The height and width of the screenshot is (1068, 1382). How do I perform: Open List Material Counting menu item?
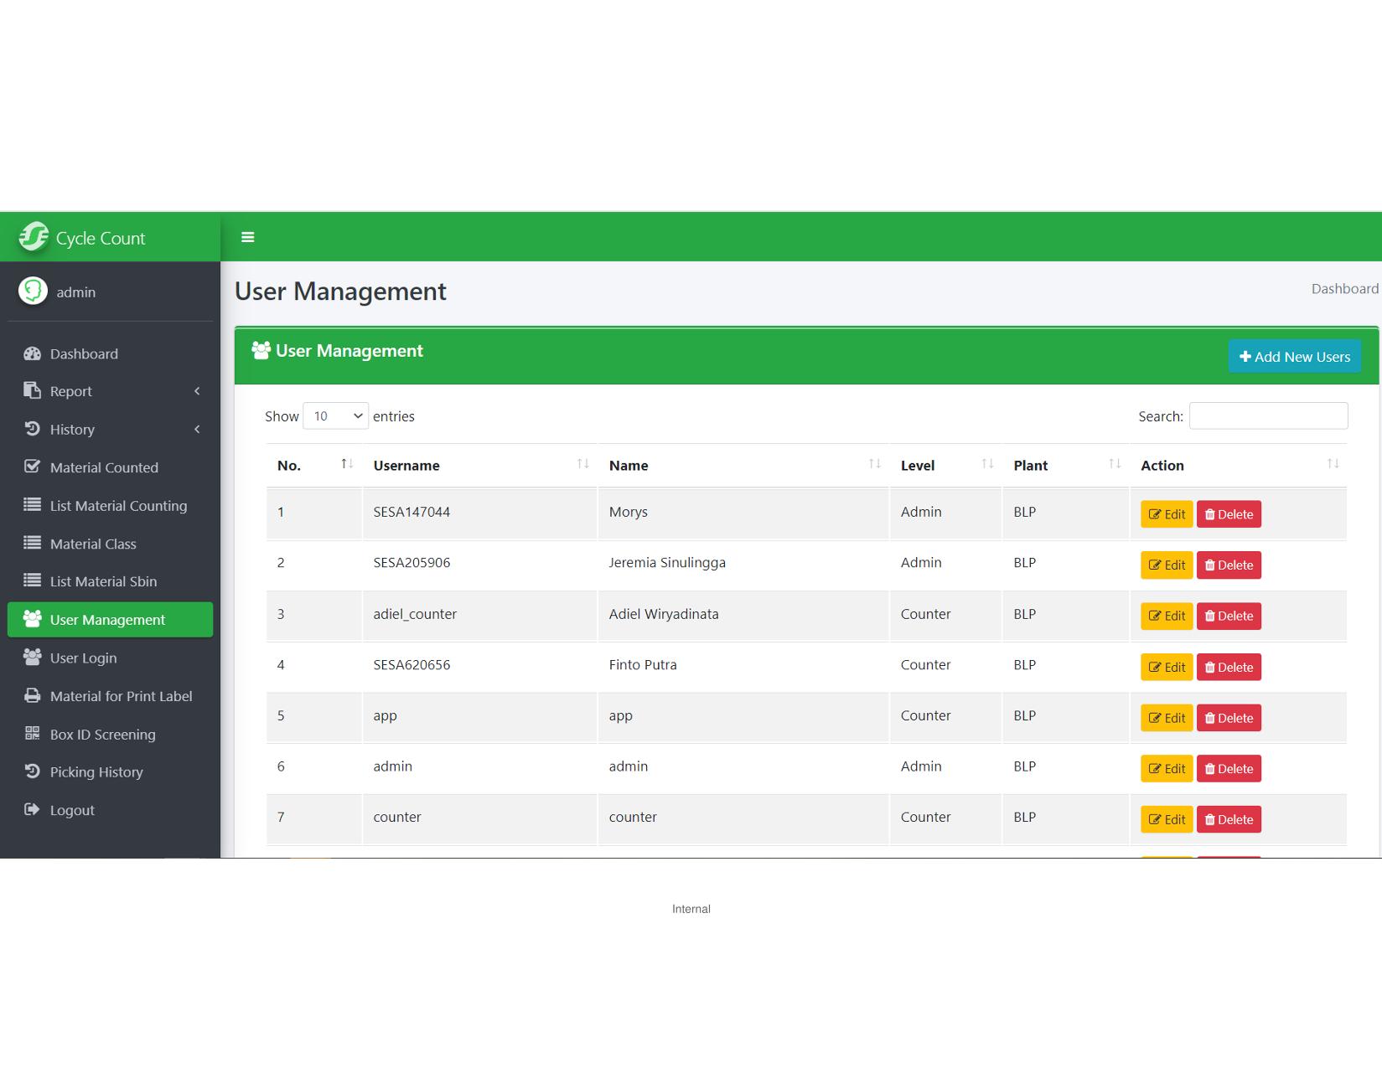(118, 505)
